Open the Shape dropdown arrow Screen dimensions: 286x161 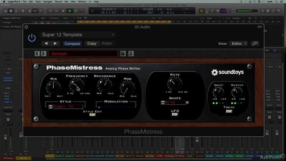187,102
